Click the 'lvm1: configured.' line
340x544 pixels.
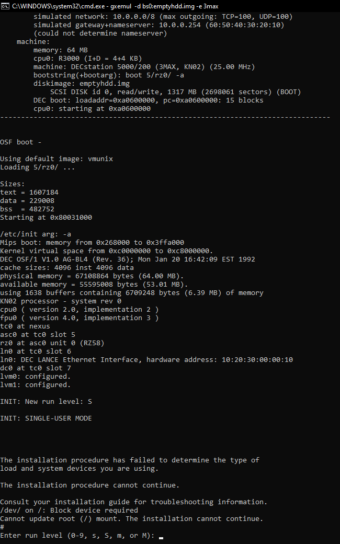(36, 385)
